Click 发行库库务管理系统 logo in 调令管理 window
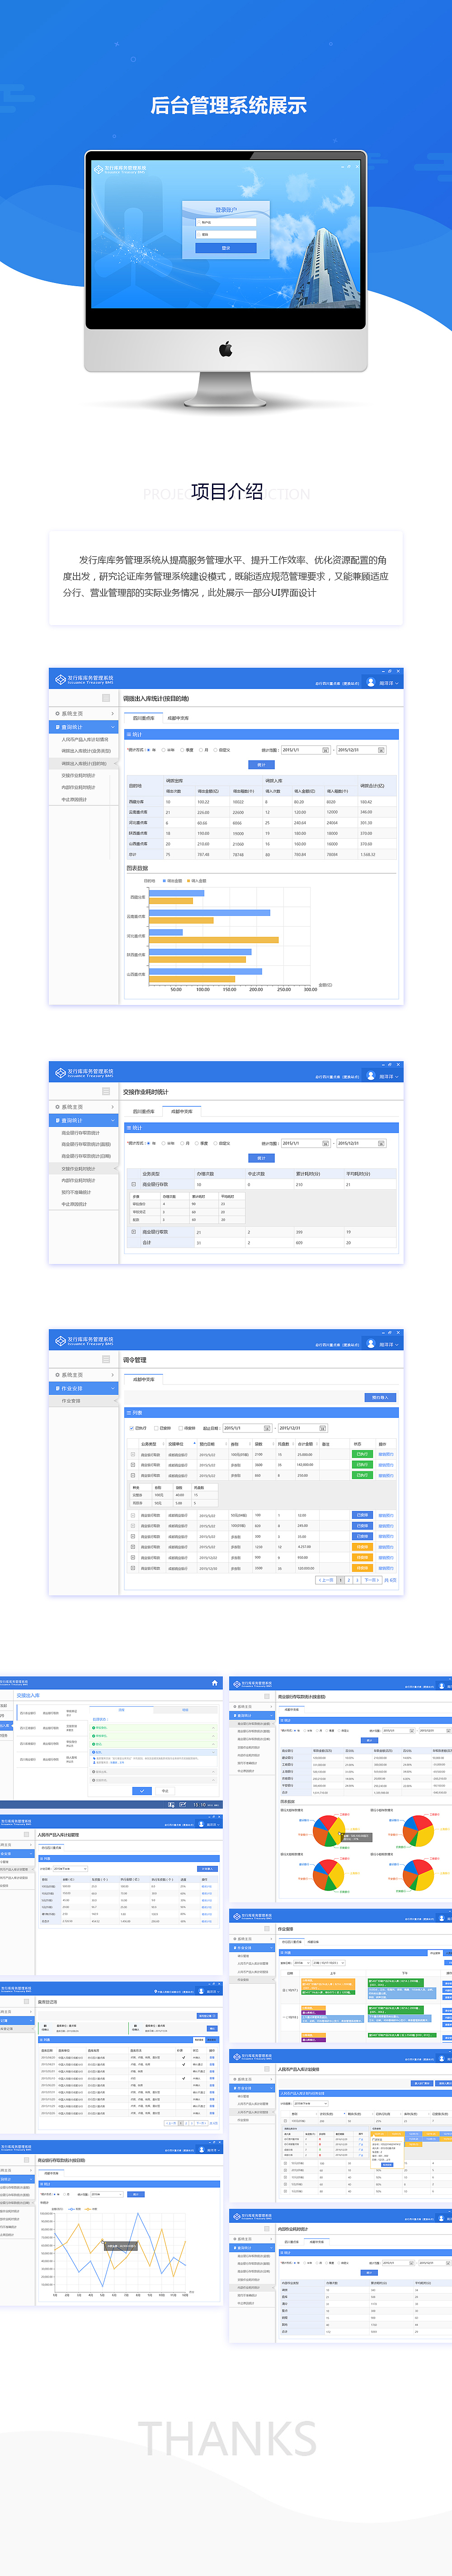The width and height of the screenshot is (452, 2576). point(85,1341)
